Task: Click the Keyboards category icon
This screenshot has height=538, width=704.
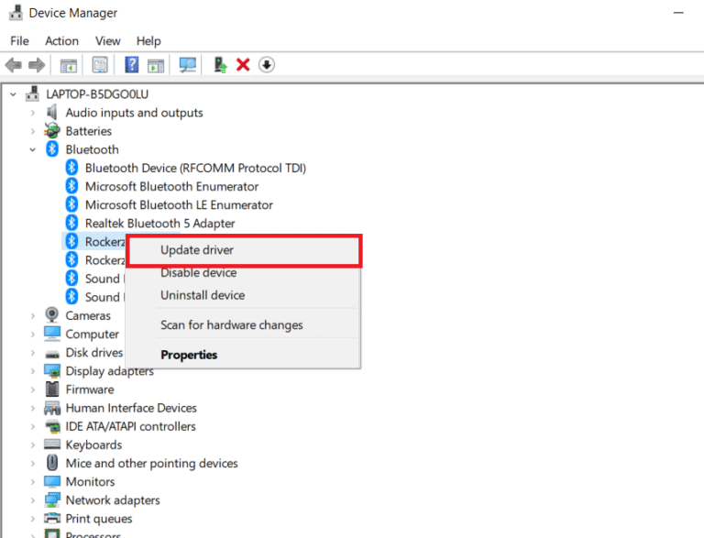Action: click(x=52, y=445)
